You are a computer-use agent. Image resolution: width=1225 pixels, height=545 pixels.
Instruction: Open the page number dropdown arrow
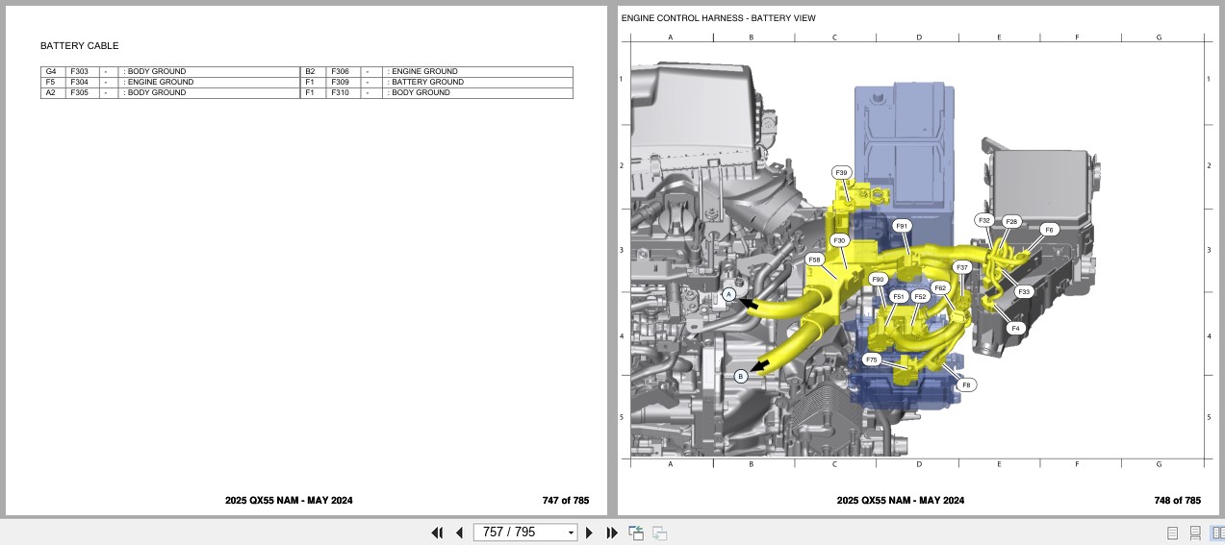pos(571,533)
